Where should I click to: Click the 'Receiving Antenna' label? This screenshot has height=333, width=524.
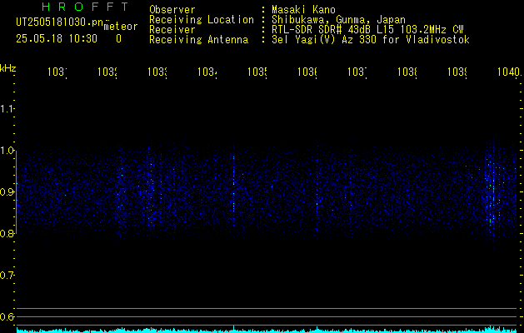tap(198, 40)
